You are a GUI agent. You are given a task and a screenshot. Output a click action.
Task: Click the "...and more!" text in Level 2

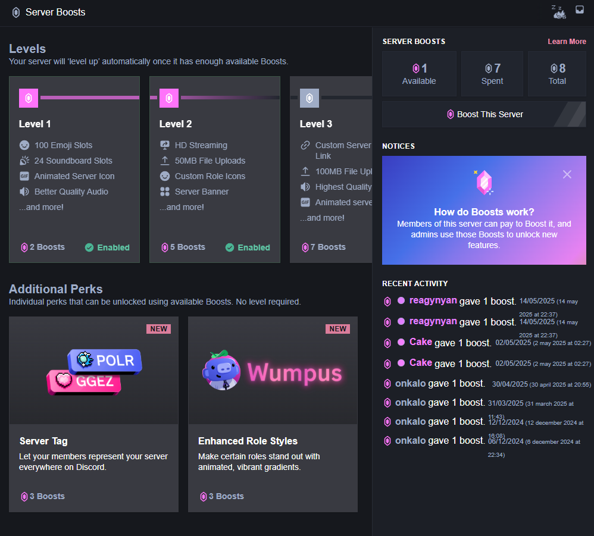pos(182,208)
